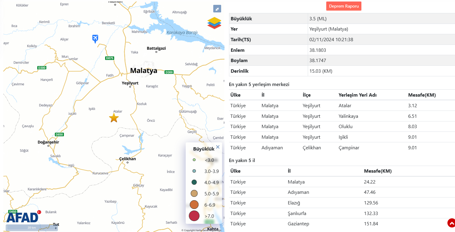Click the Karakaya Barajı lake label
Image resolution: width=455 pixels, height=232 pixels.
tap(182, 32)
